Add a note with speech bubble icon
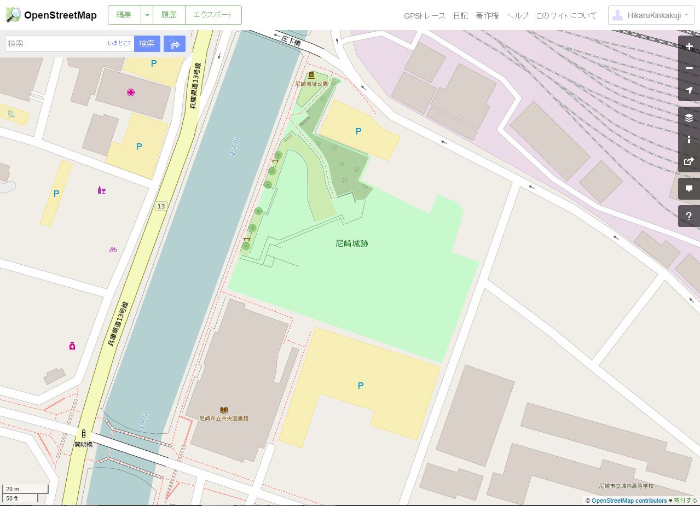 (x=689, y=189)
